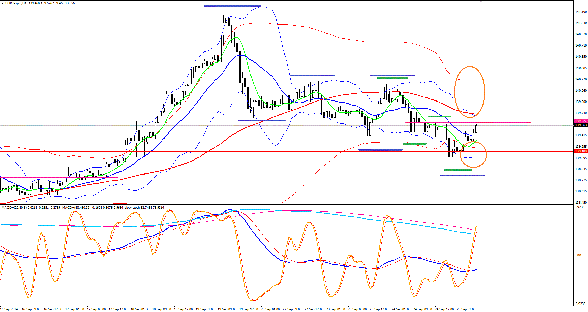Select the 24 Sep 17:00 time label

coord(444,309)
